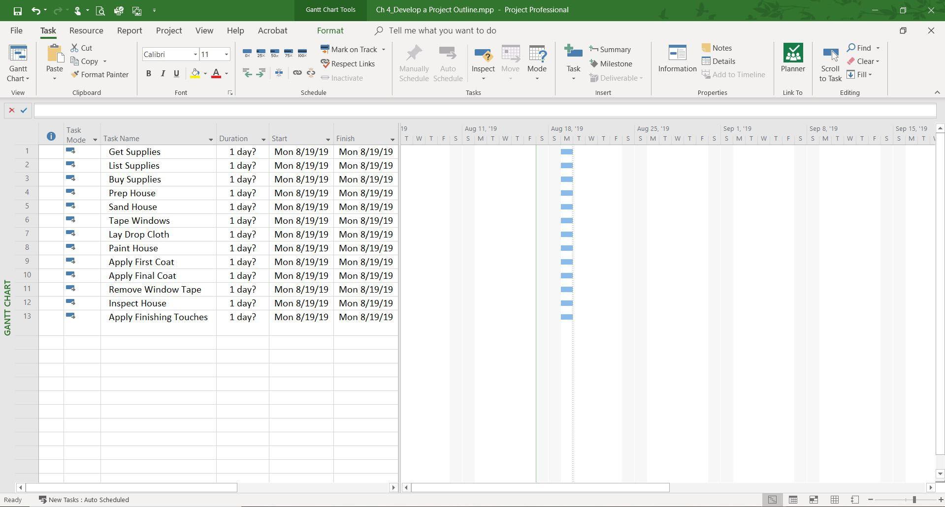Insert a Summary task
This screenshot has height=507, width=945.
point(610,50)
